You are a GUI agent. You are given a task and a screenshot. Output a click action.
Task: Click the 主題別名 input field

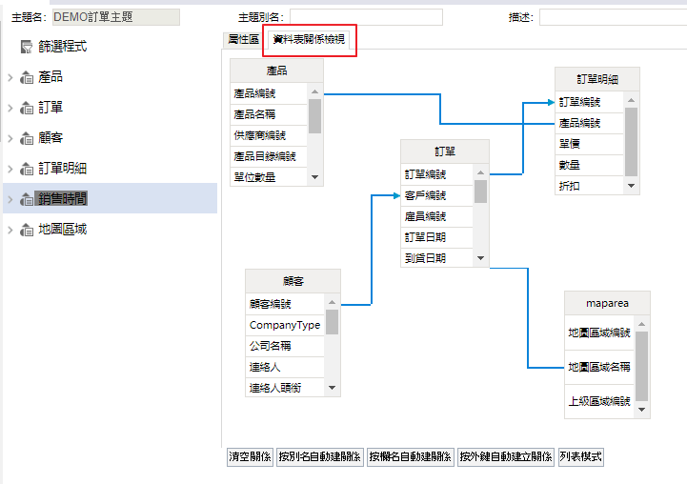366,17
